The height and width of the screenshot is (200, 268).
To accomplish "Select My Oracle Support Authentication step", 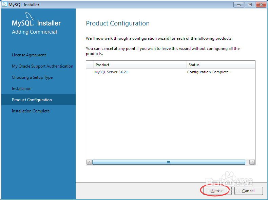I will pyautogui.click(x=42, y=66).
